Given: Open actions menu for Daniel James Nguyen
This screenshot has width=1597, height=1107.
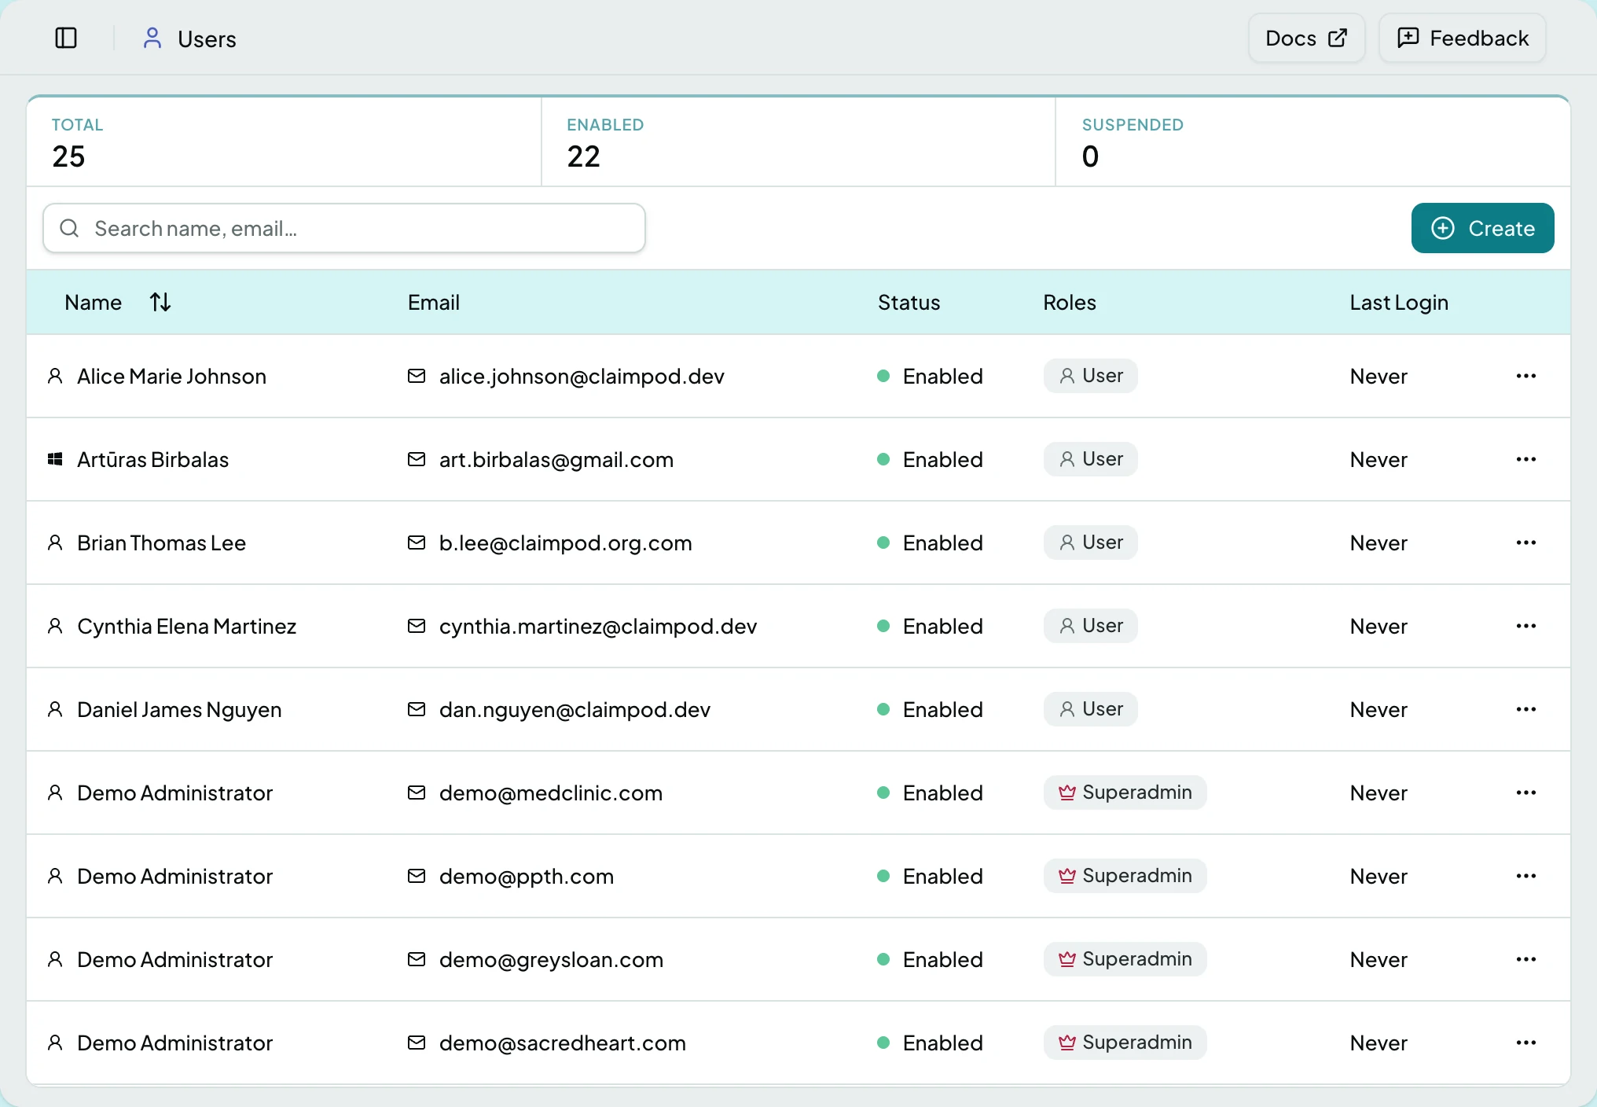Looking at the screenshot, I should (1525, 709).
